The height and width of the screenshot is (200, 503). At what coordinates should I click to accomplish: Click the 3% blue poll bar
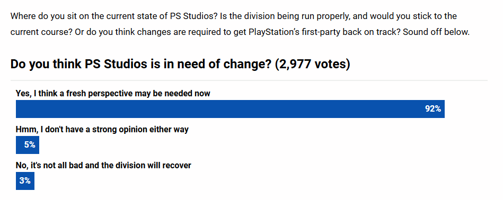coord(25,181)
